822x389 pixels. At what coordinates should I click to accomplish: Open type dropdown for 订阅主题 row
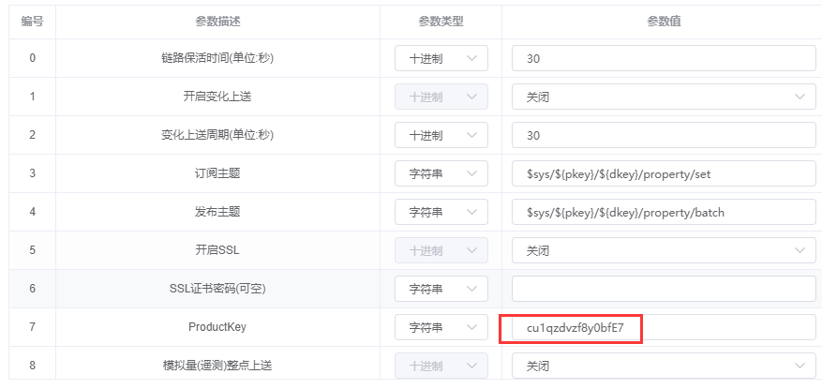point(441,174)
